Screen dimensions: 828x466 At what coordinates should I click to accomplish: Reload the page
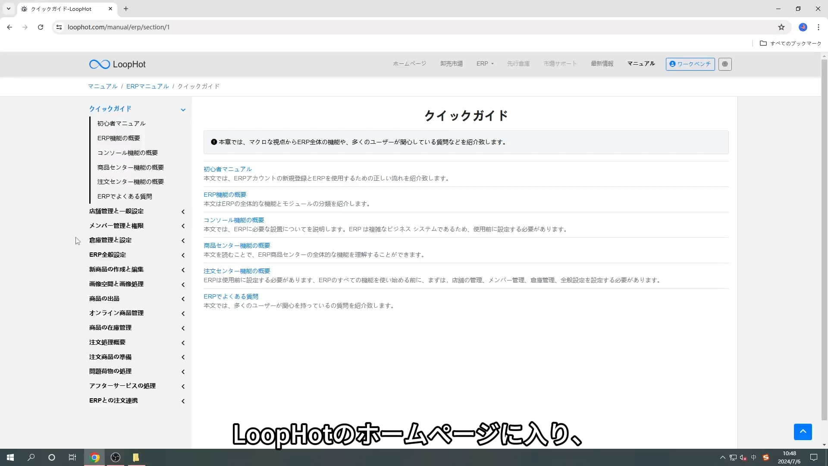[x=40, y=27]
